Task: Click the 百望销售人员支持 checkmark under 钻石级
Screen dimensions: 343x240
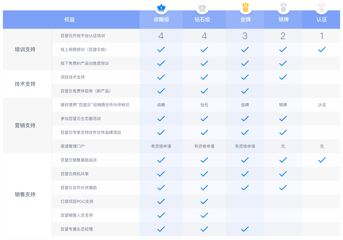Action: [x=204, y=215]
